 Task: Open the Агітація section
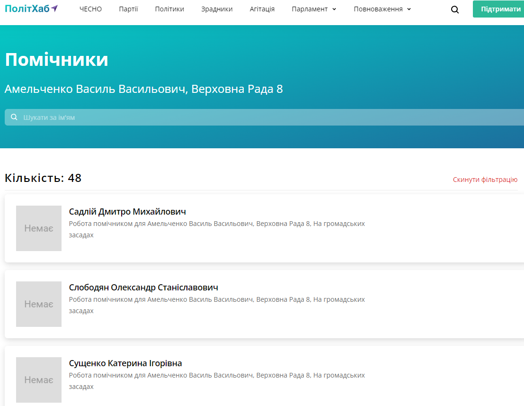[x=262, y=9]
